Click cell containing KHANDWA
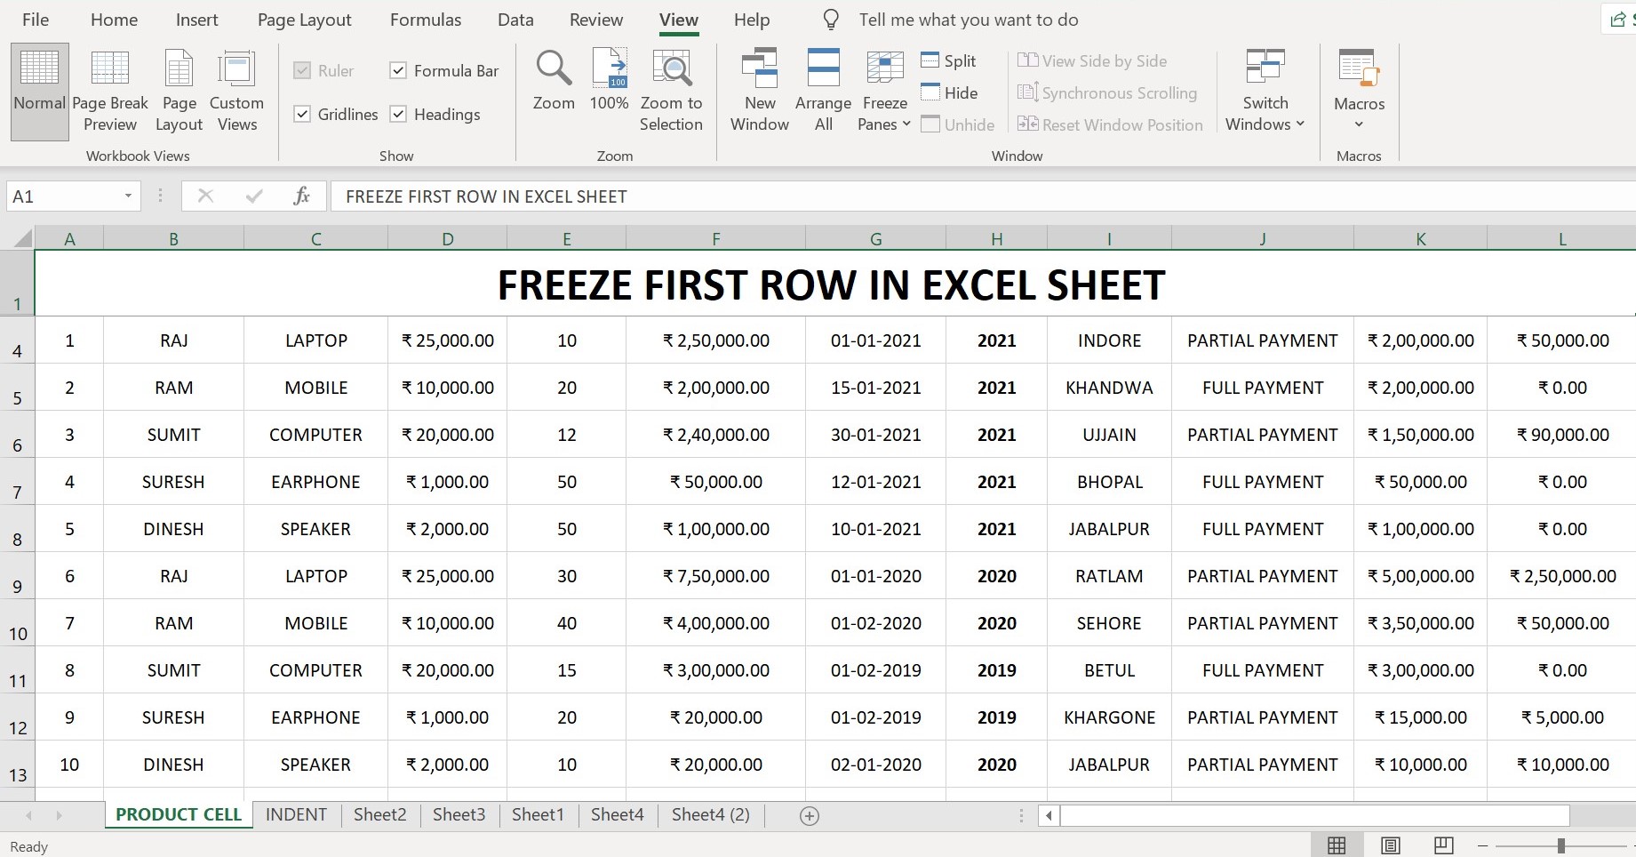 coord(1109,388)
